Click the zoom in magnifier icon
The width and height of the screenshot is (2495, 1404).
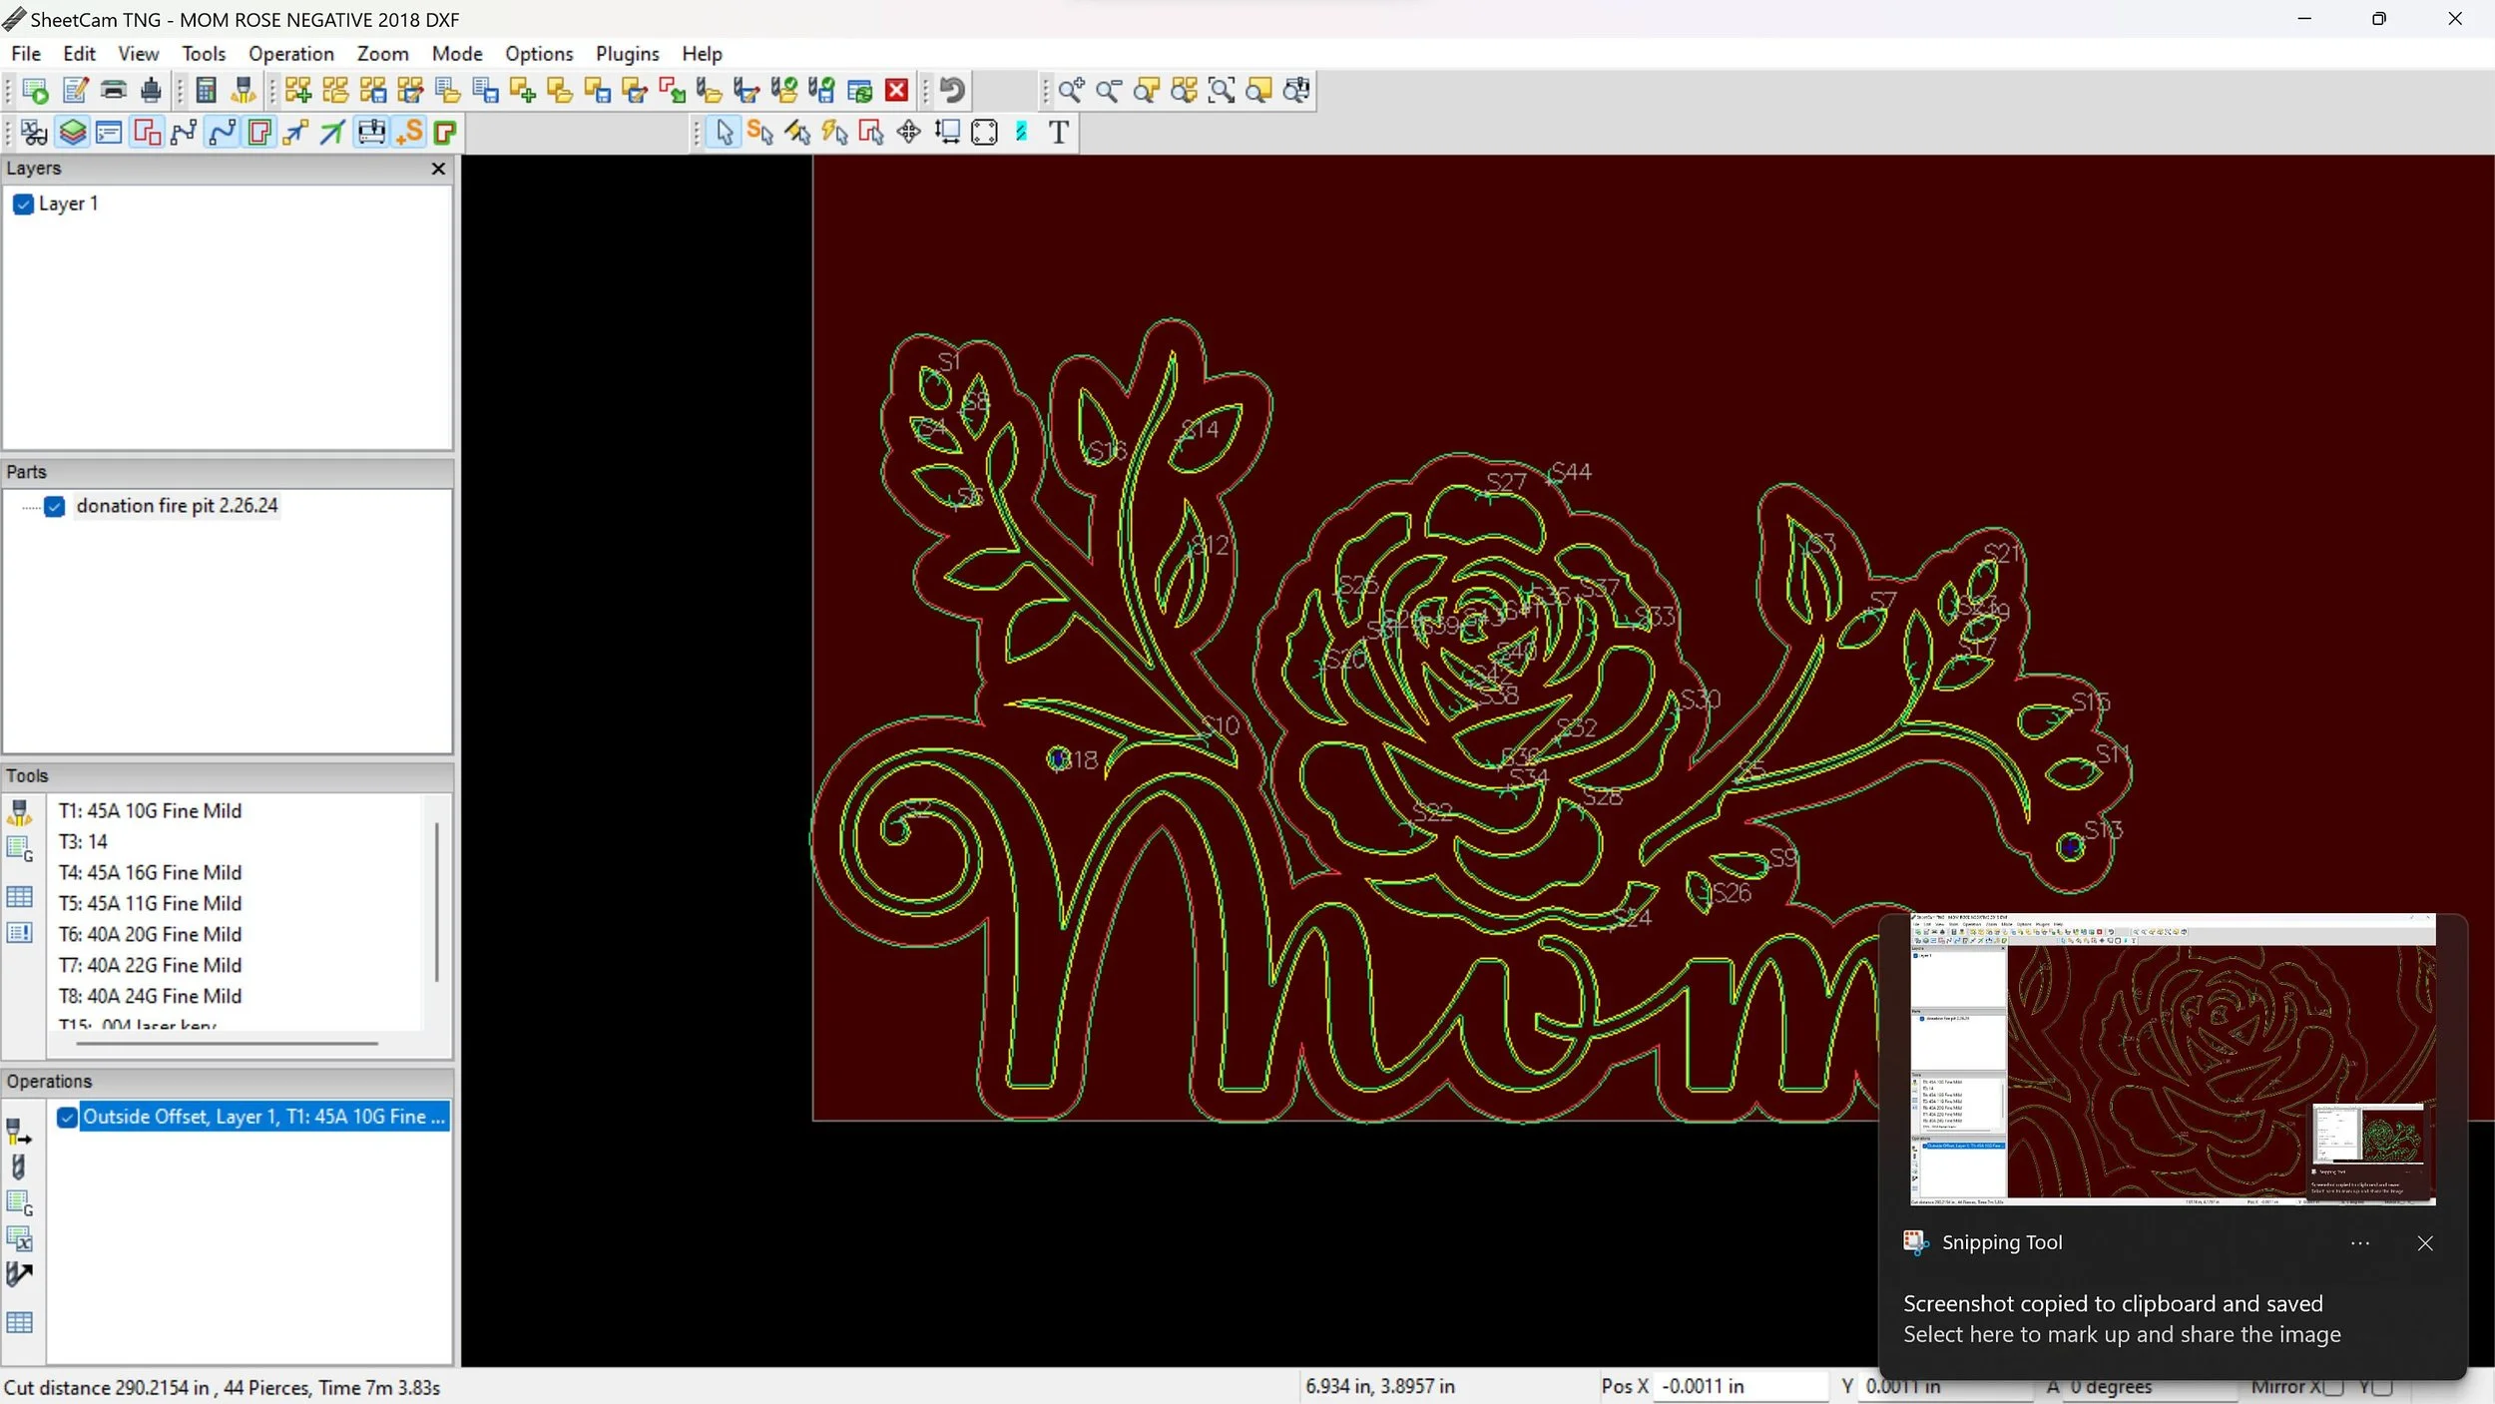1070,91
